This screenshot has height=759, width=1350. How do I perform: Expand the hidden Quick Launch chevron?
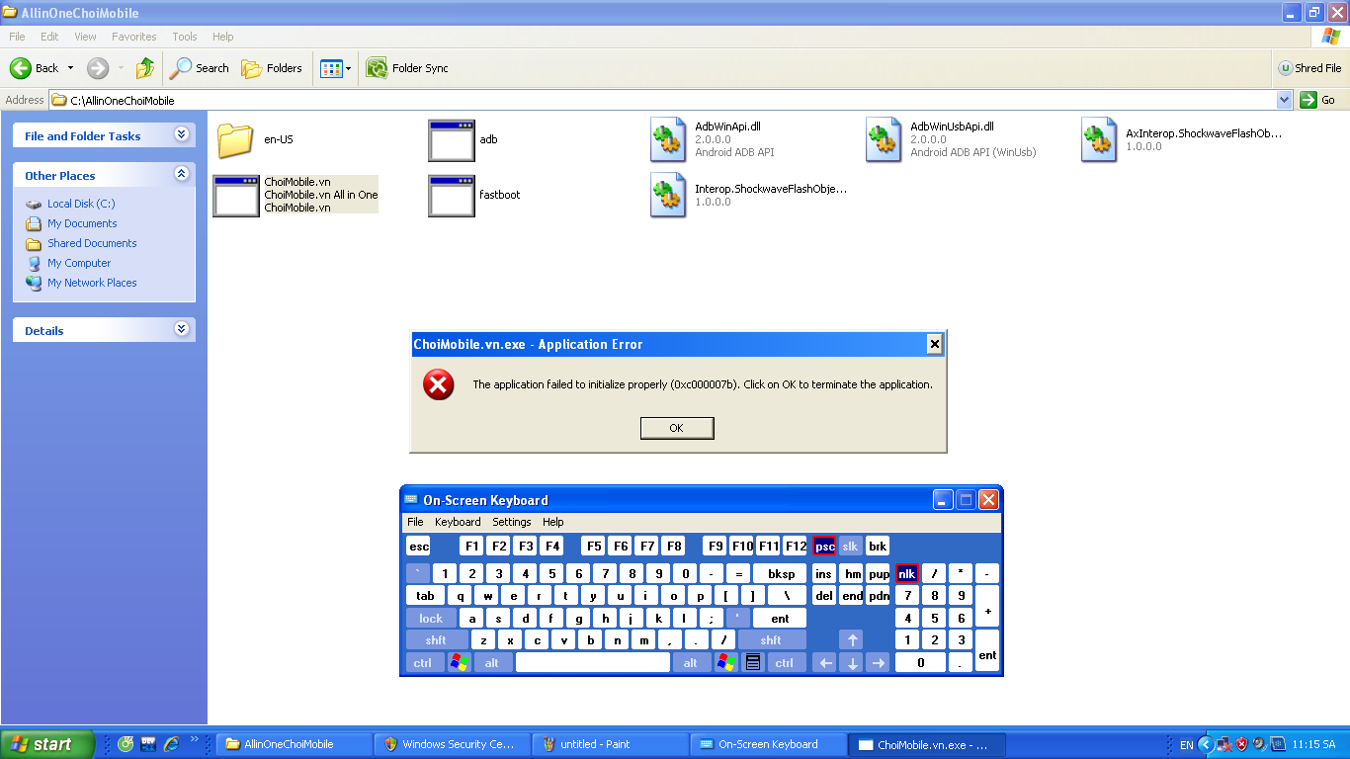pyautogui.click(x=194, y=739)
